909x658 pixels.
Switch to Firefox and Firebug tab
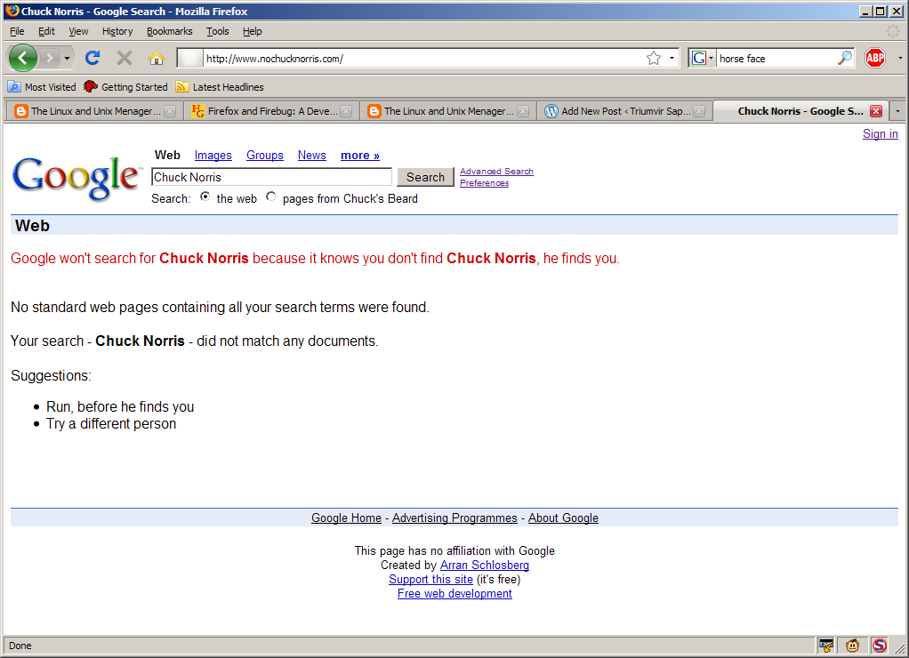[271, 111]
